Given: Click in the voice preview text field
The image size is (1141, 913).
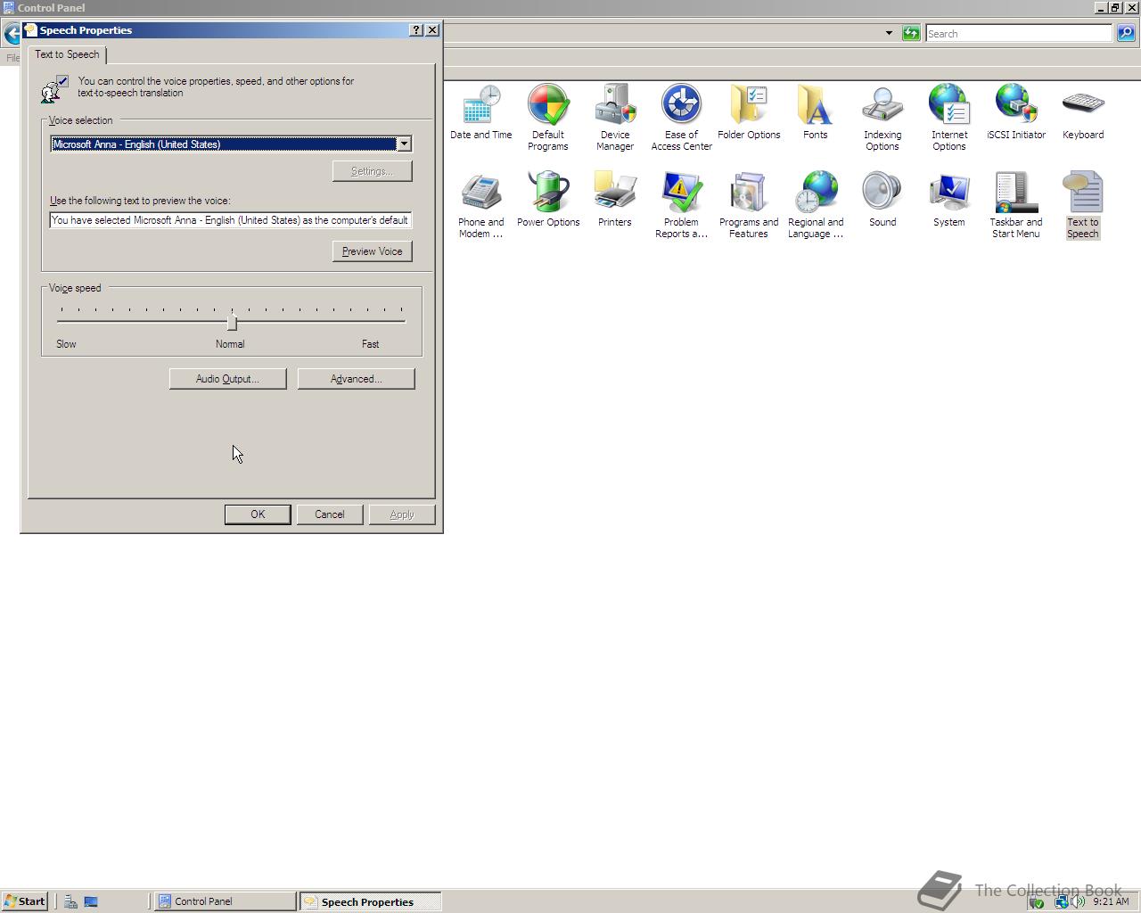Looking at the screenshot, I should pos(231,220).
